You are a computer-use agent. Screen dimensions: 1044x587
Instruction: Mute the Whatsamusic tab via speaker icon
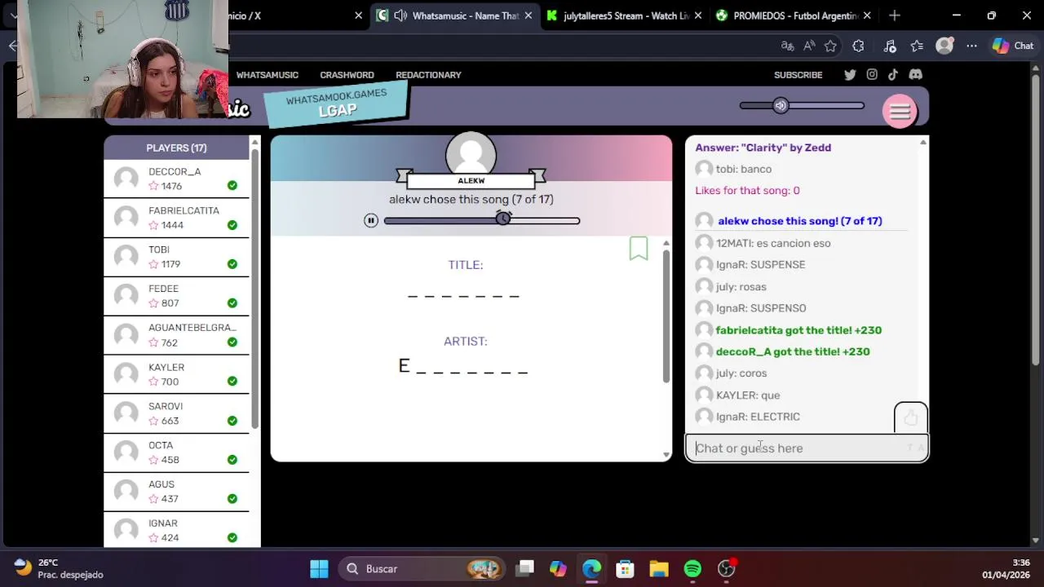(400, 15)
